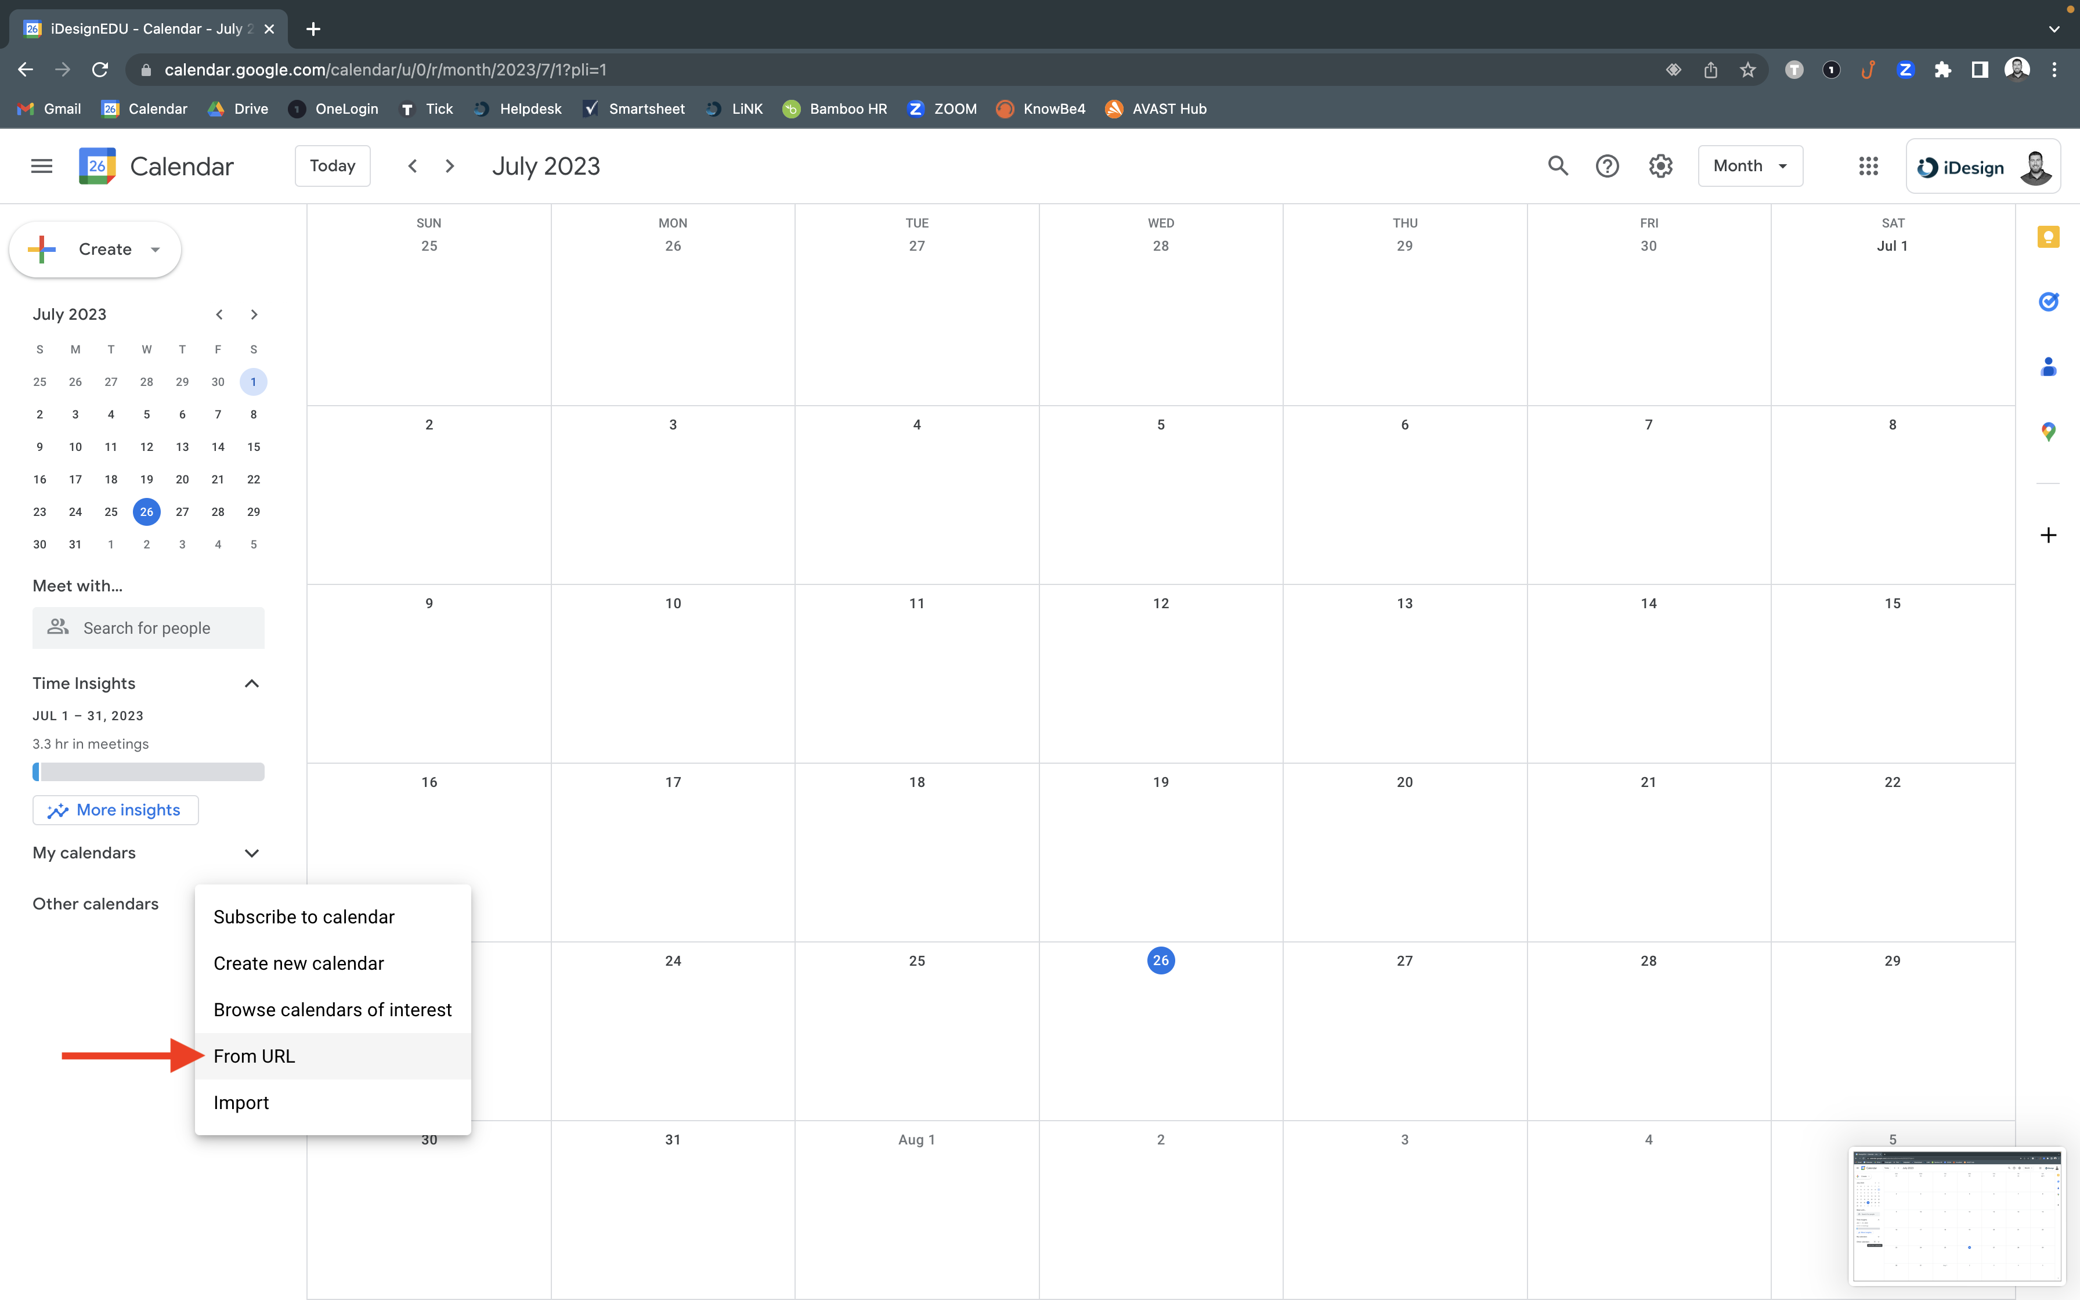Open the Settings gear menu
Viewport: 2080px width, 1300px height.
(1660, 166)
